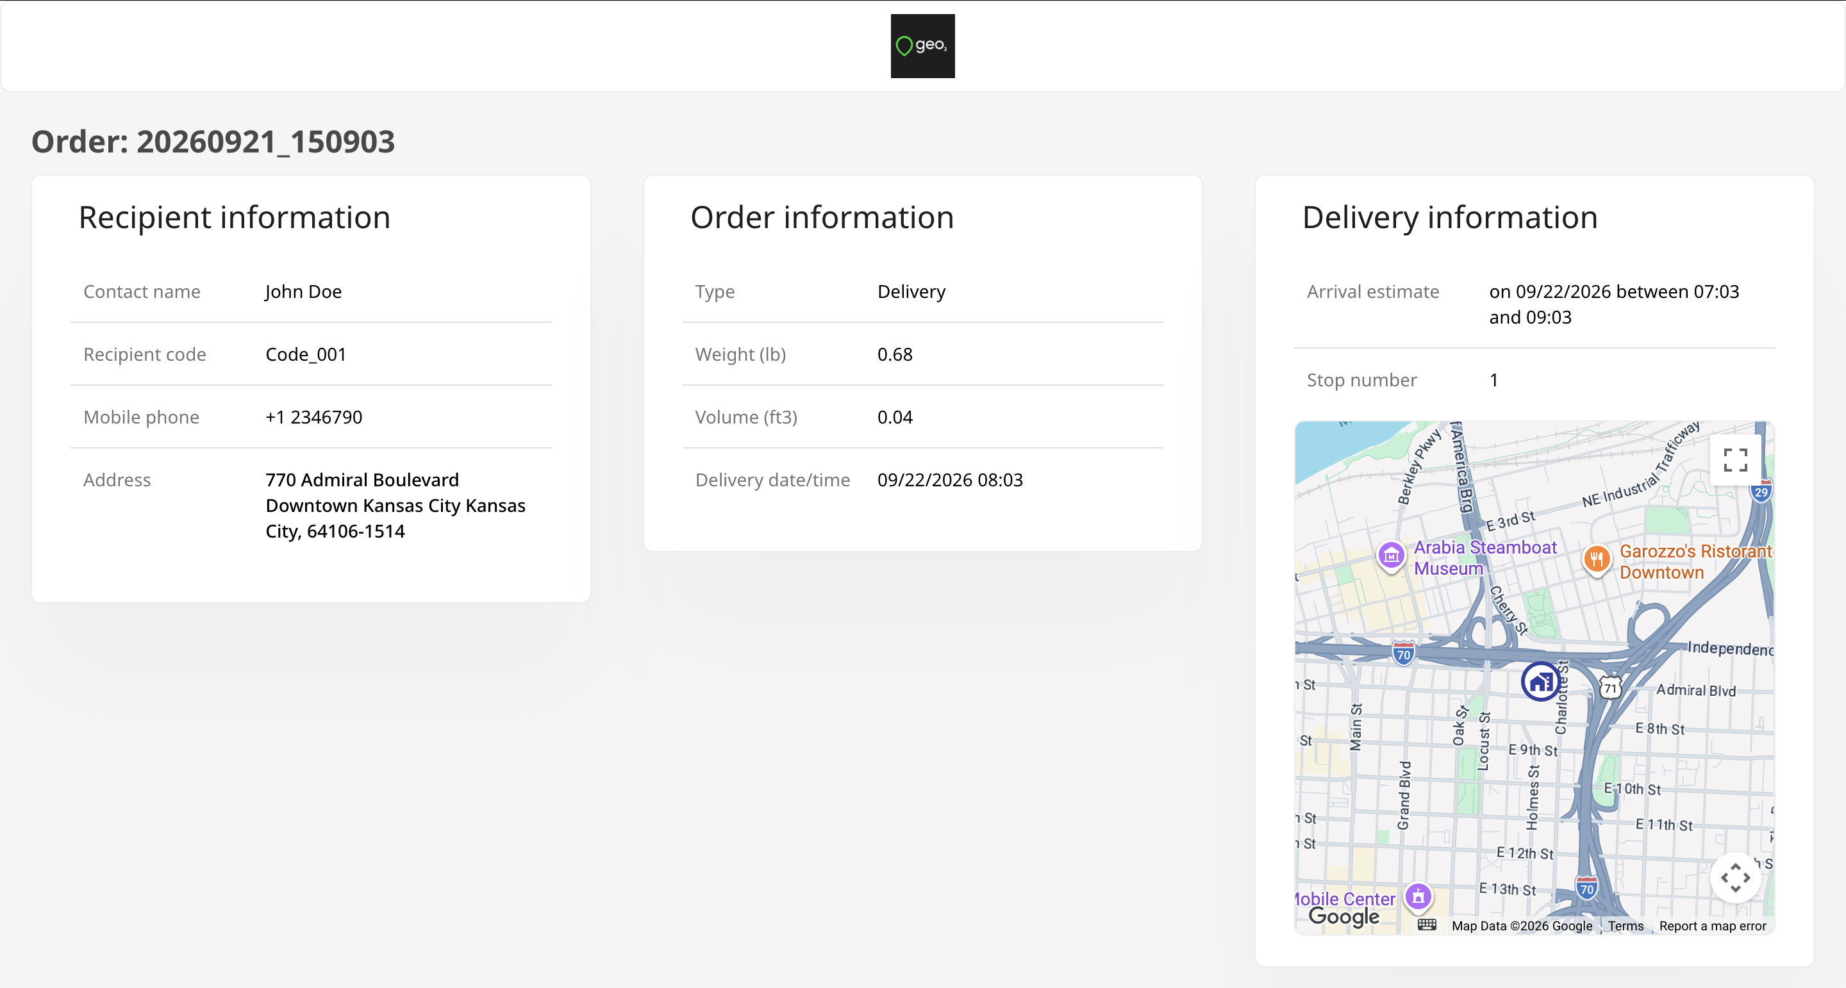The height and width of the screenshot is (988, 1846).
Task: Click the delivery location home marker
Action: pyautogui.click(x=1540, y=681)
